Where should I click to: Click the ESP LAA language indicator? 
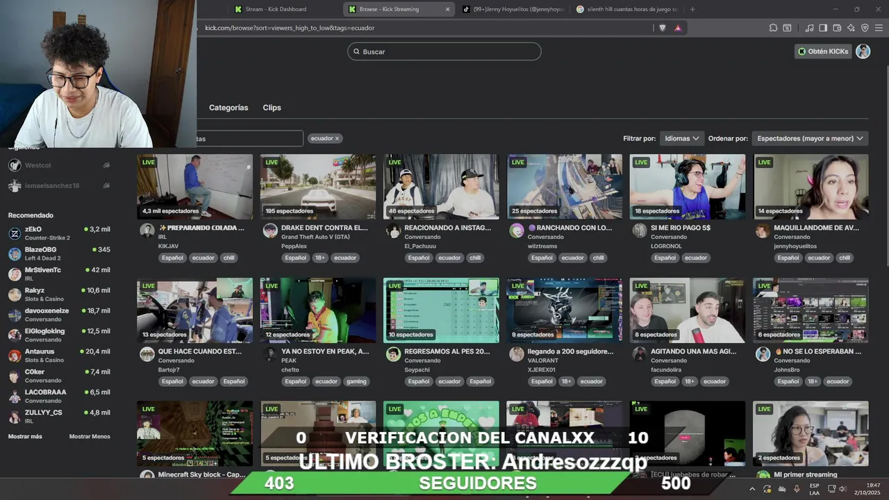tap(814, 489)
